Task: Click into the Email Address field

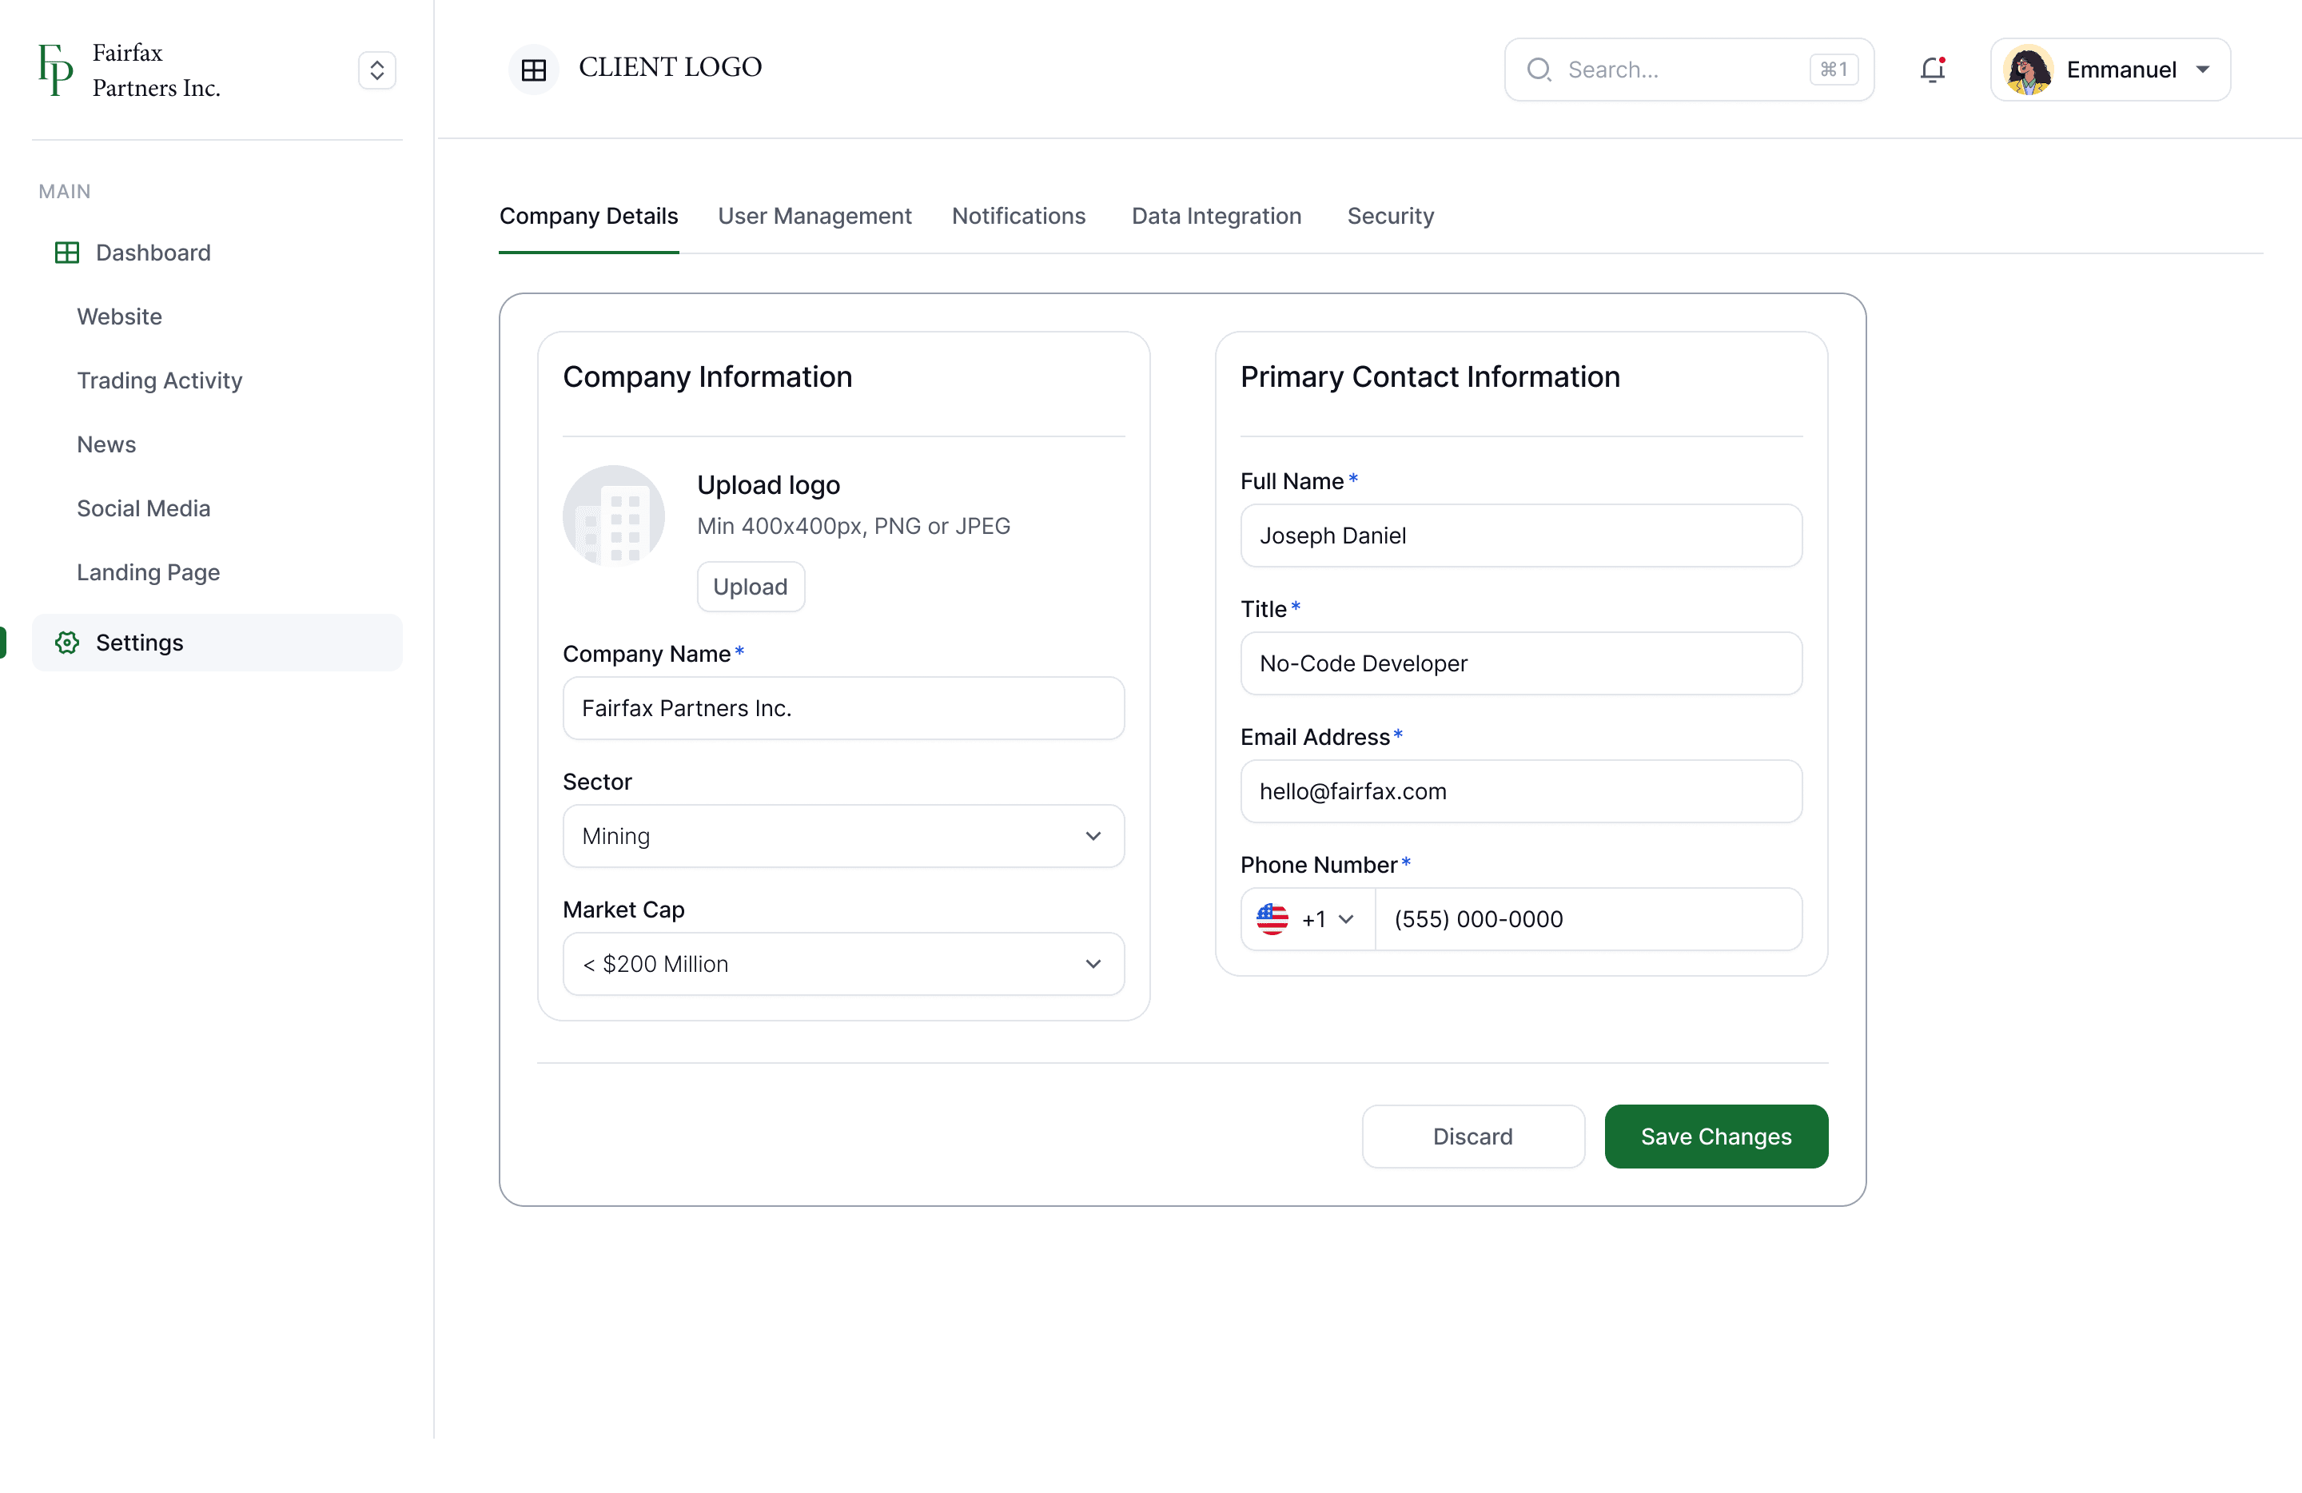Action: (x=1520, y=791)
